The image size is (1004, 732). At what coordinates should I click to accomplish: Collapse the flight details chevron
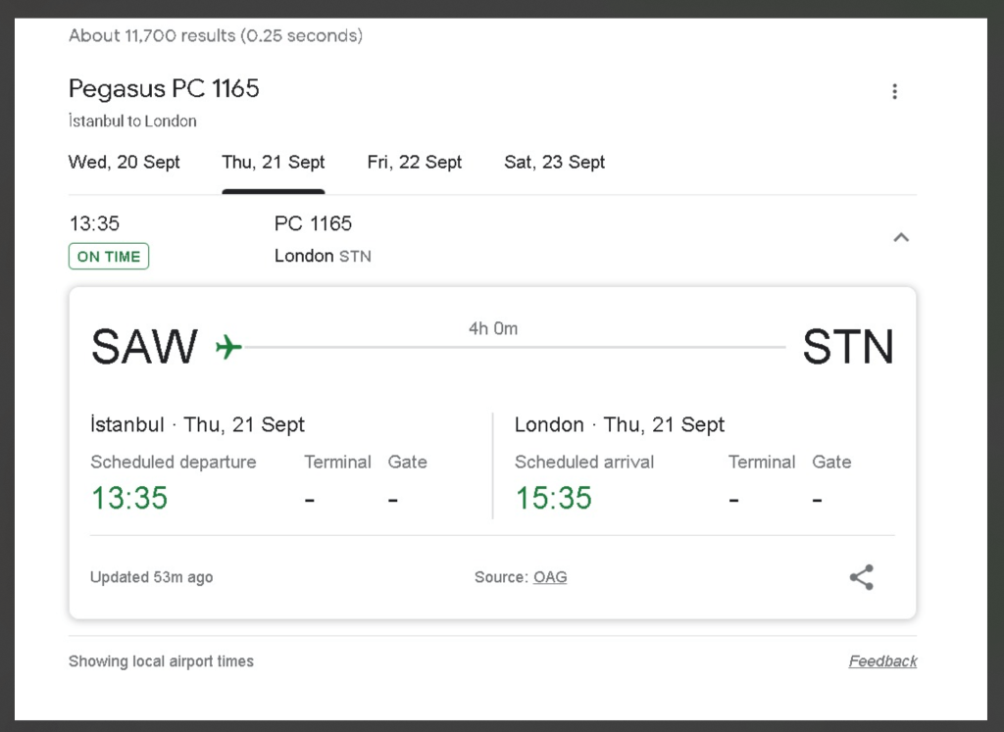(x=901, y=238)
